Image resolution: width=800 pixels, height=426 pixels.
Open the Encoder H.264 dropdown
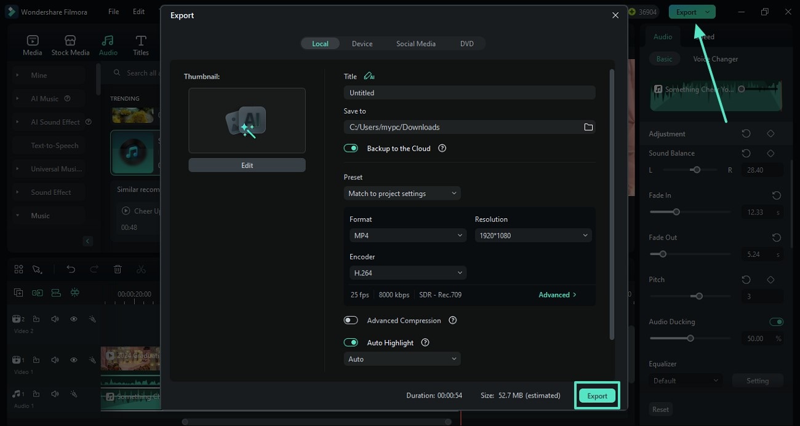407,273
